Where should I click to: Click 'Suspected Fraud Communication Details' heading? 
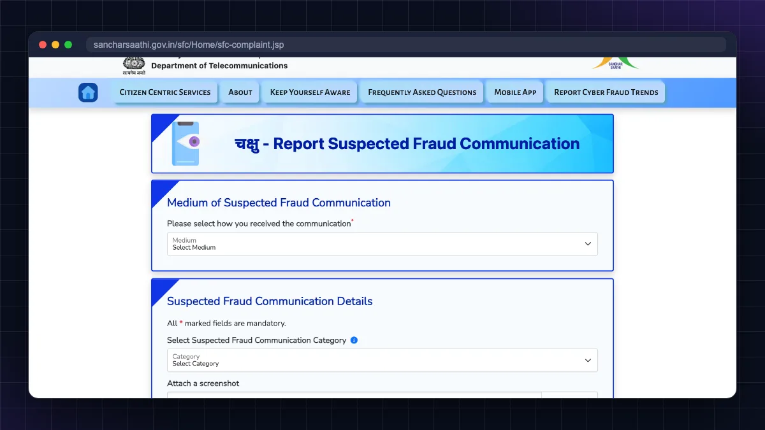pos(270,301)
